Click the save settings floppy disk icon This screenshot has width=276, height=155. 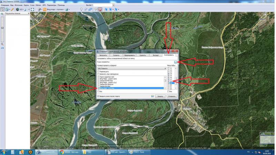pos(152,96)
